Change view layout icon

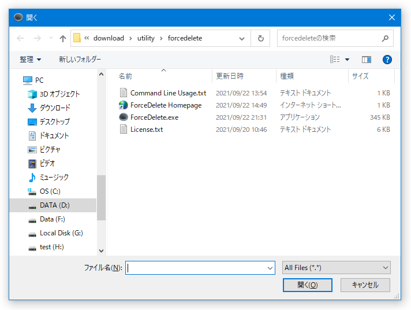[335, 60]
